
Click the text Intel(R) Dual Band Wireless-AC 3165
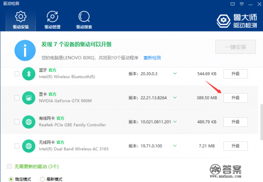[74, 149]
